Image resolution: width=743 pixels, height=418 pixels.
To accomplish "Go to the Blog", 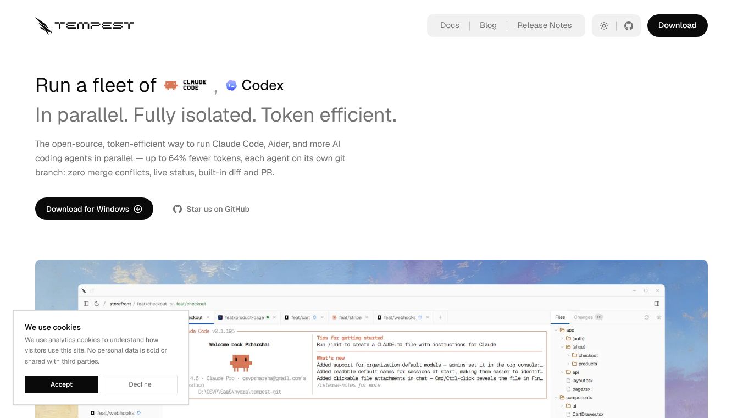I will [488, 25].
